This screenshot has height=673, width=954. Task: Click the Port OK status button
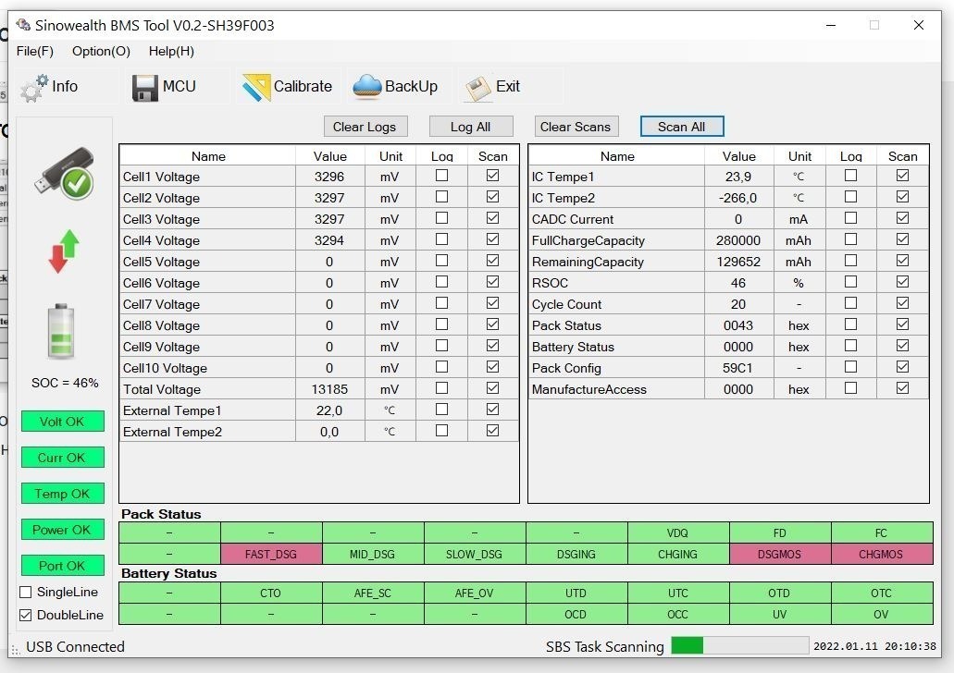(62, 566)
